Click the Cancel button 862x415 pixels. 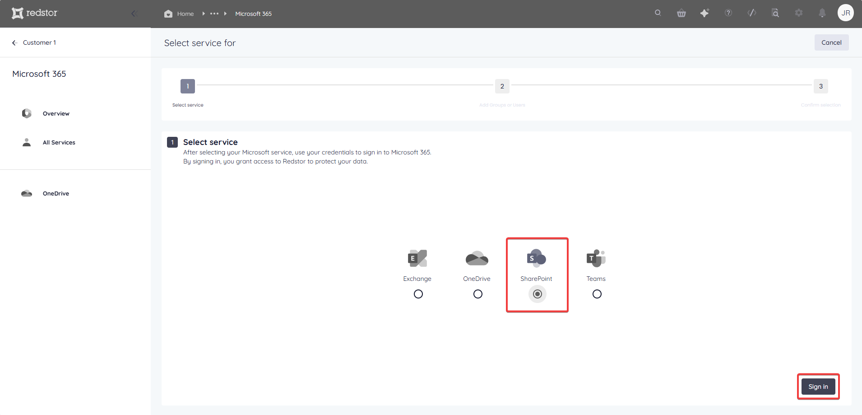[831, 42]
